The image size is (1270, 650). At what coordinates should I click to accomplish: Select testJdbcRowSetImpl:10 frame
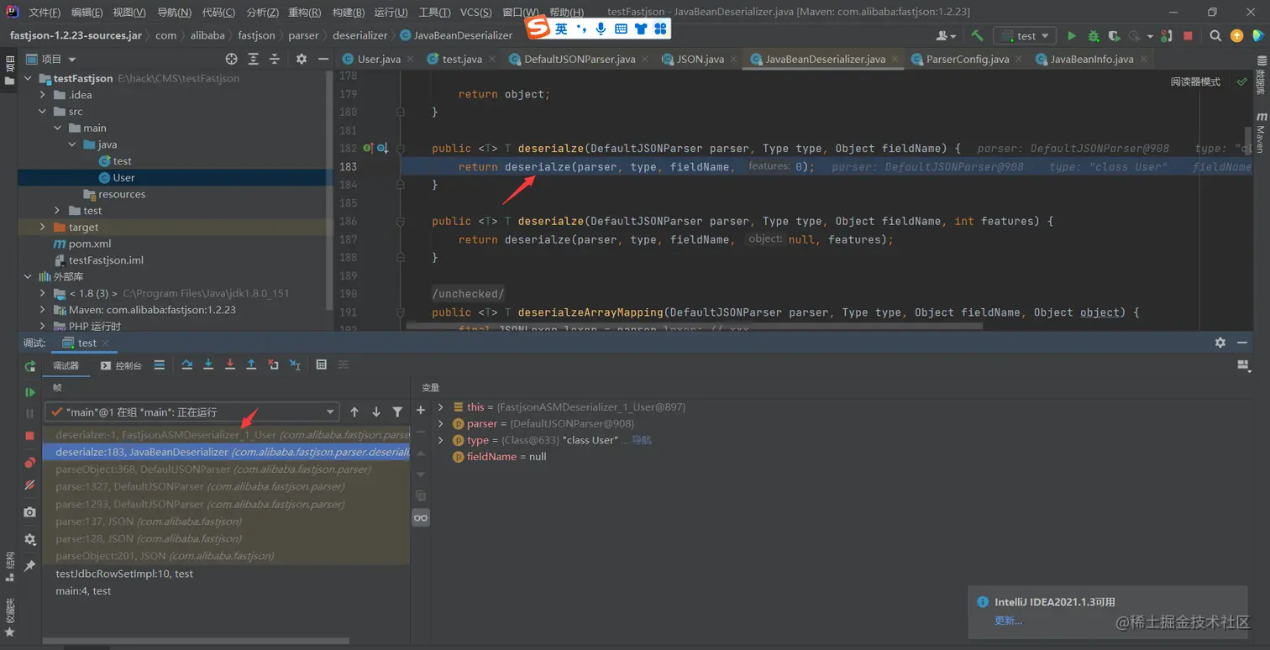tap(226, 574)
